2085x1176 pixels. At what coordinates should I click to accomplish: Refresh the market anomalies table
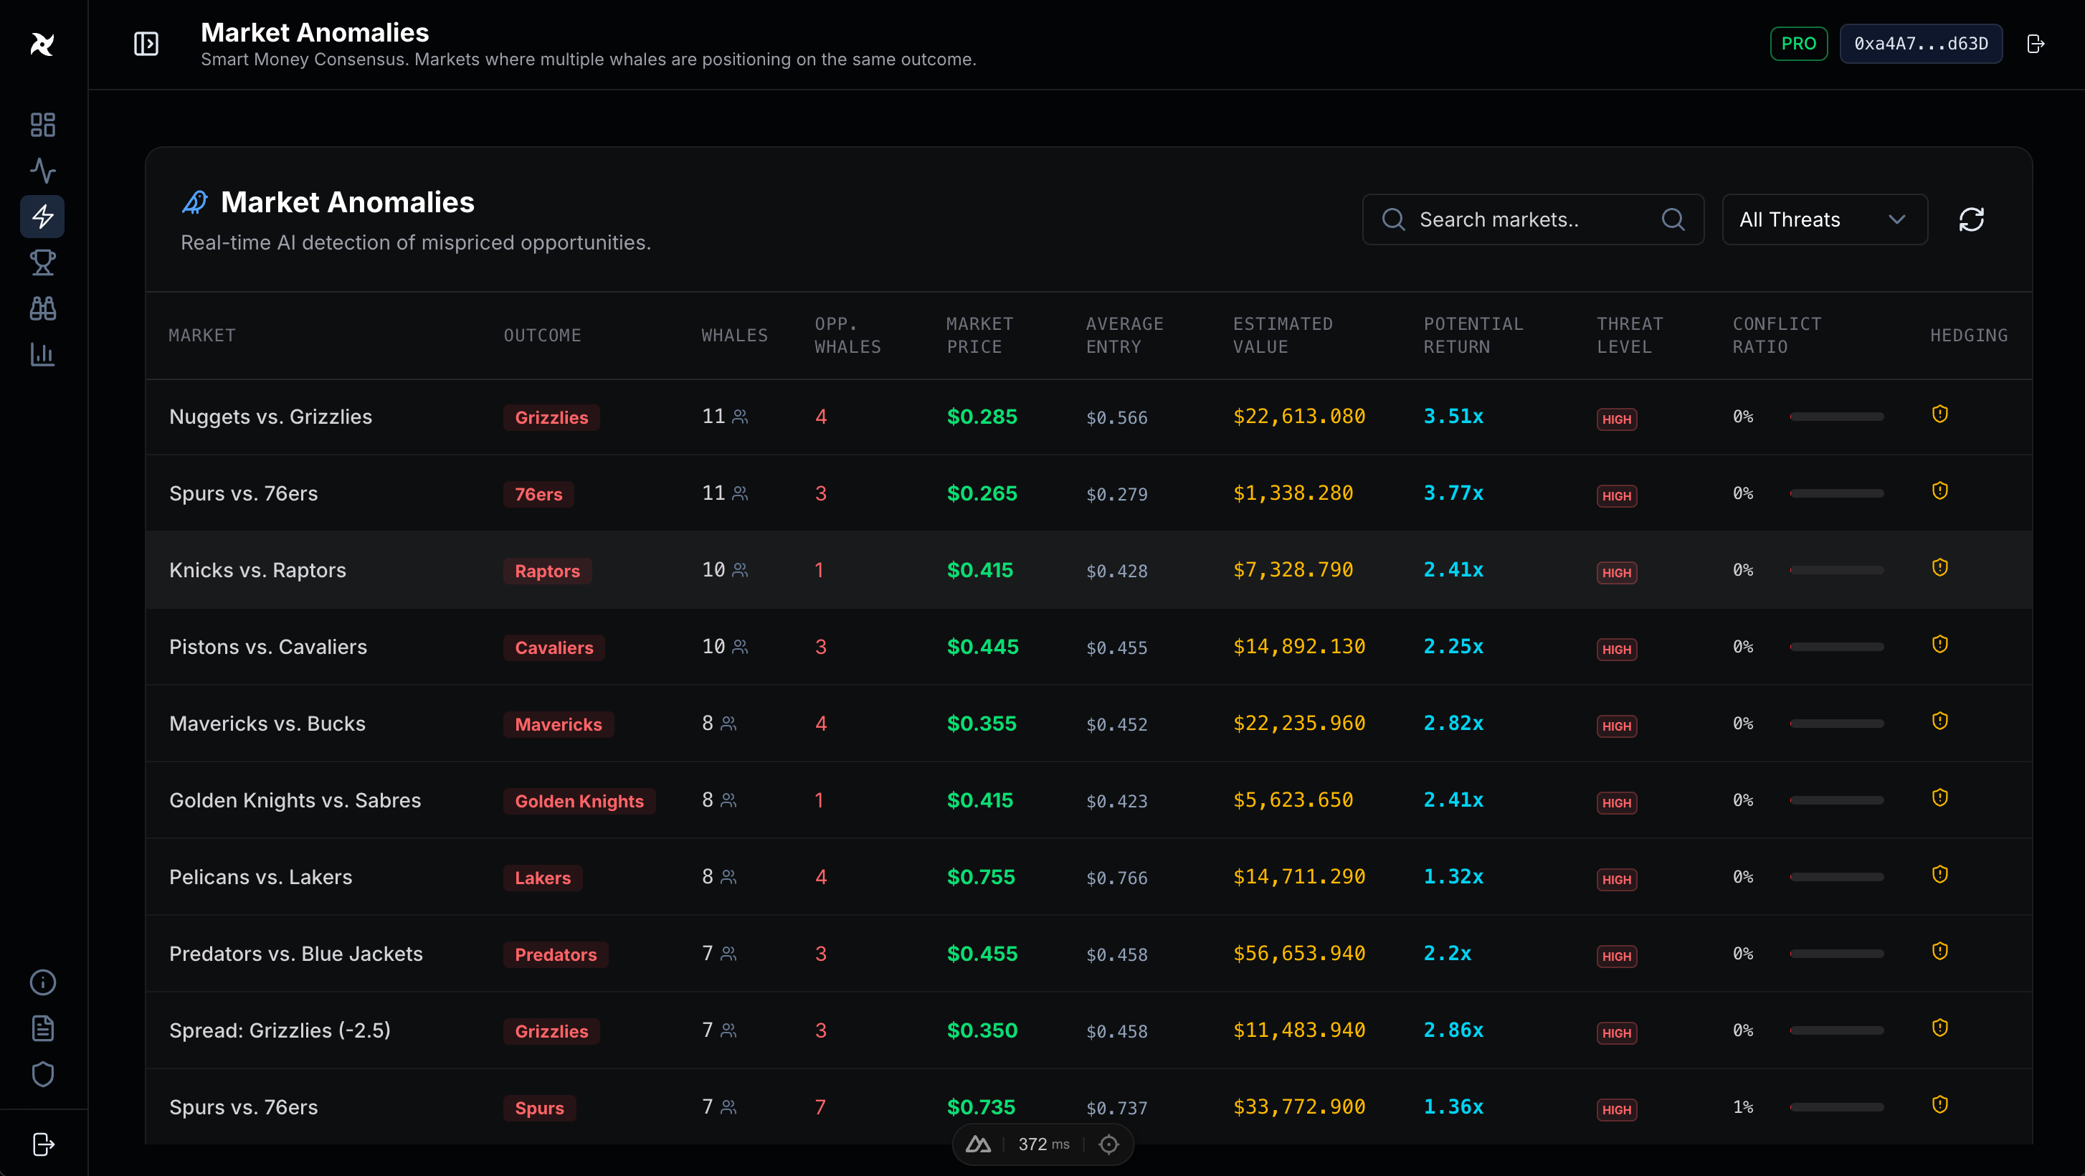[x=1972, y=219]
